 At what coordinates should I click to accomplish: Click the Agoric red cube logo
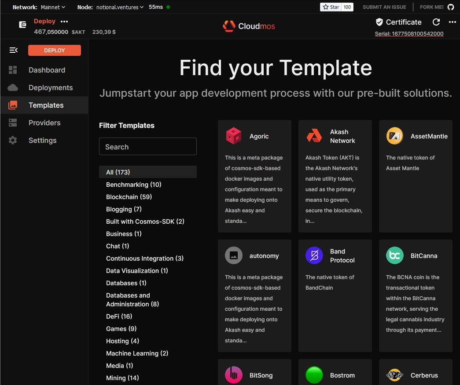click(x=233, y=136)
